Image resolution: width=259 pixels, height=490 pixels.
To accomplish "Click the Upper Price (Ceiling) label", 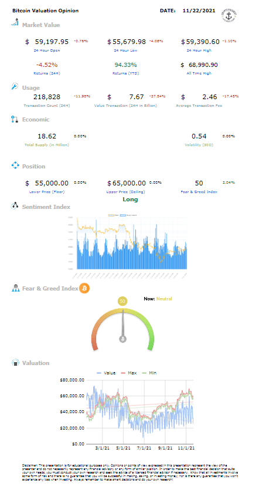I will click(x=126, y=191).
